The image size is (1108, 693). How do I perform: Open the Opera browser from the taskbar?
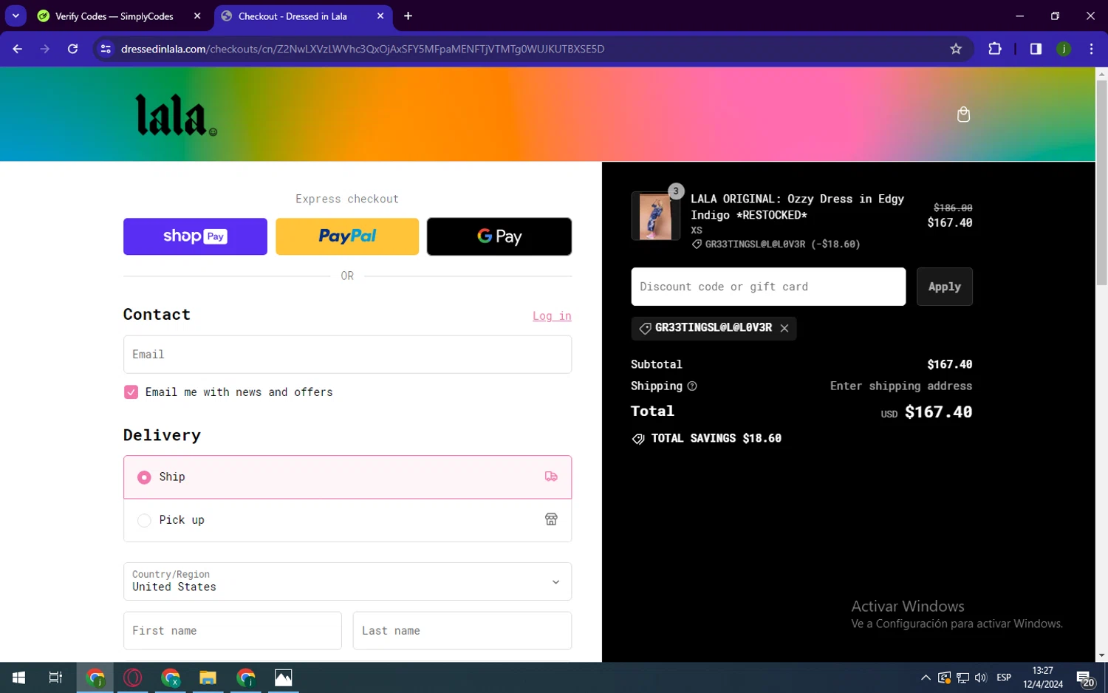(133, 677)
